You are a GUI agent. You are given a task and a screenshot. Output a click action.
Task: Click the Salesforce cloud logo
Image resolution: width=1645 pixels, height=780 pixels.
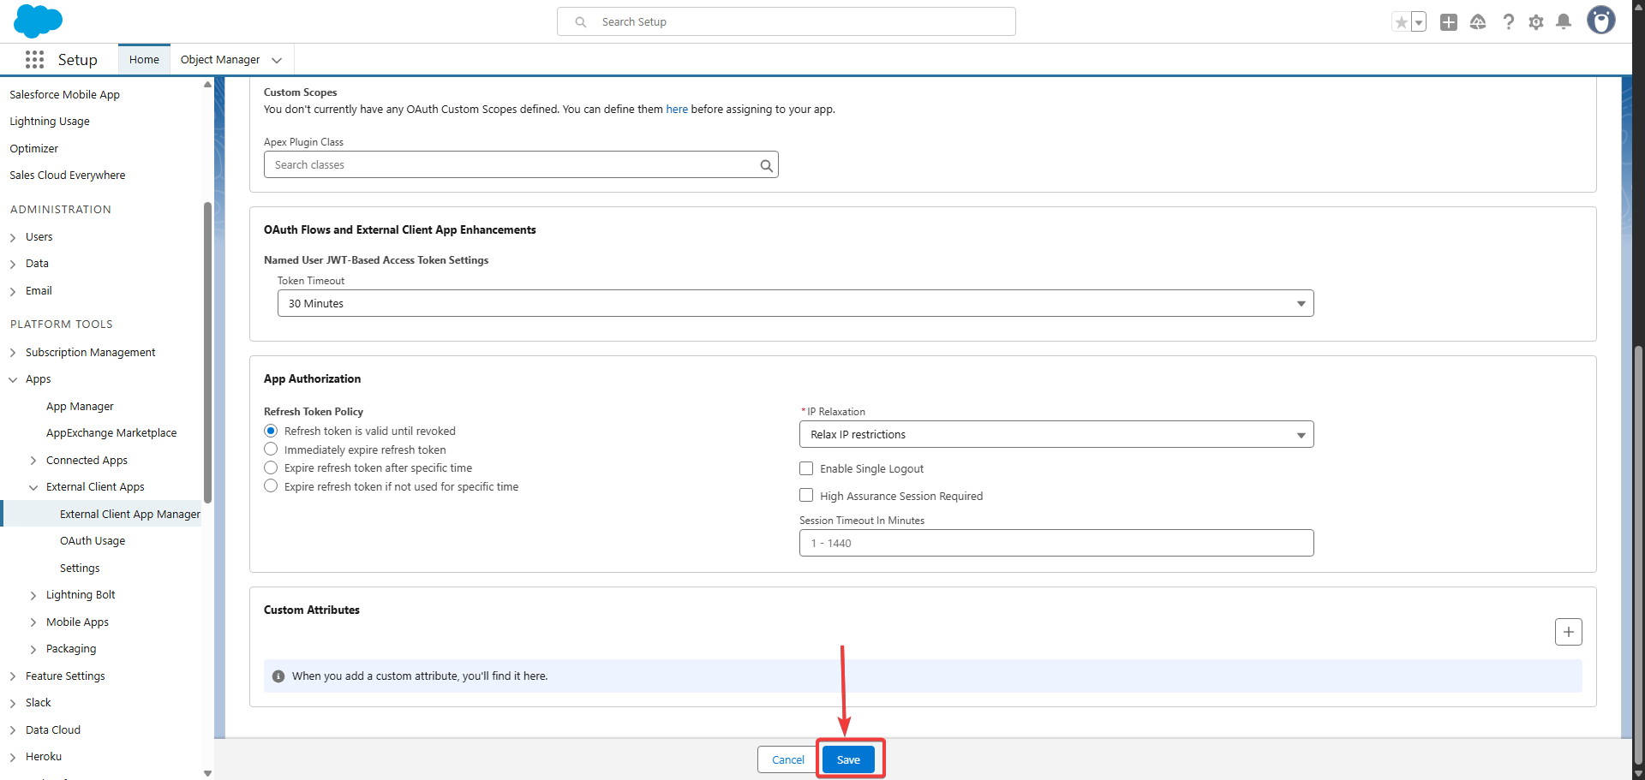pyautogui.click(x=39, y=21)
